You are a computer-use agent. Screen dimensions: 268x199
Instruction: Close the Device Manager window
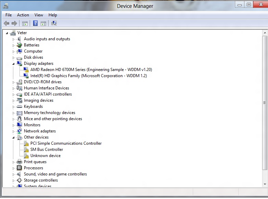[260, 5]
